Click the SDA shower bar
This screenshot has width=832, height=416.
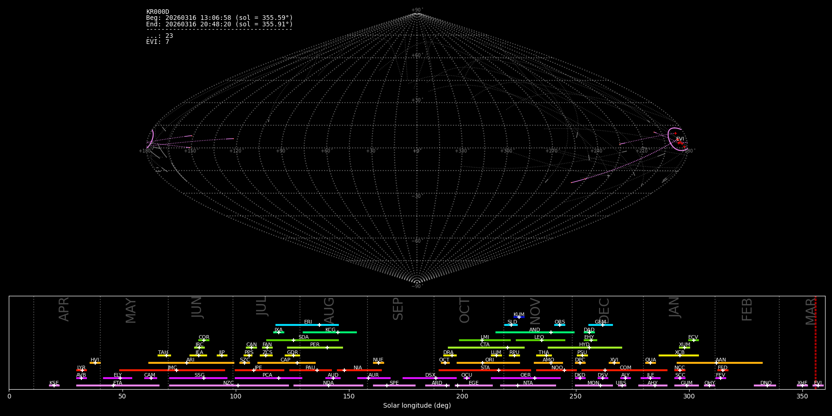(x=302, y=340)
